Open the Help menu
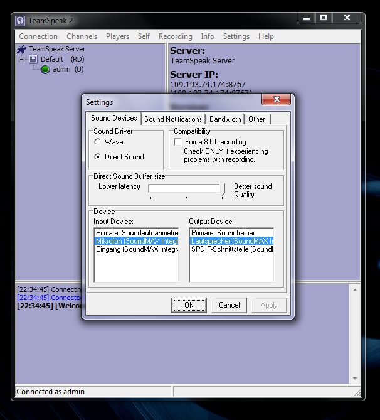The image size is (380, 420). 266,36
